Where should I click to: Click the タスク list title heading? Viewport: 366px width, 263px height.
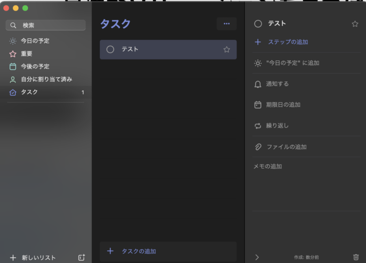115,24
